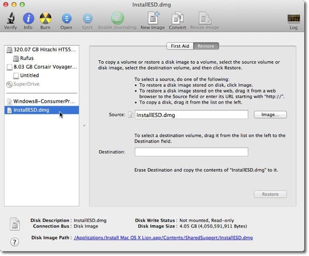Click the close window button

tap(6, 4)
